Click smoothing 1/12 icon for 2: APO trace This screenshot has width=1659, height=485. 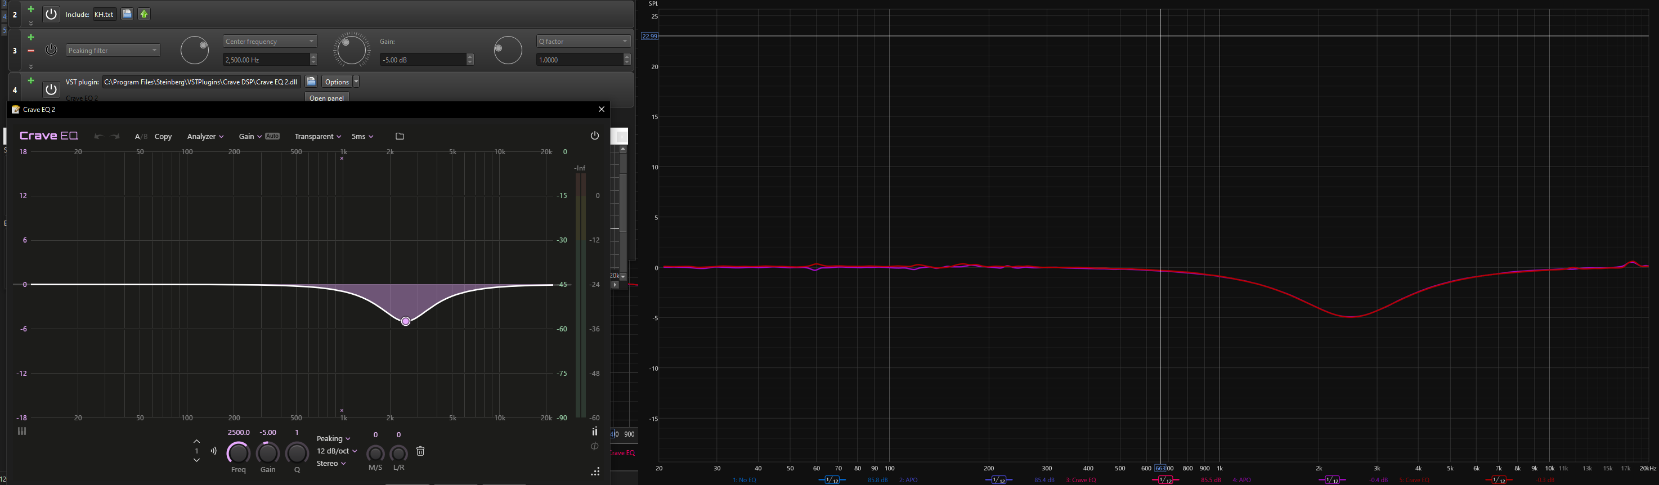pos(999,480)
